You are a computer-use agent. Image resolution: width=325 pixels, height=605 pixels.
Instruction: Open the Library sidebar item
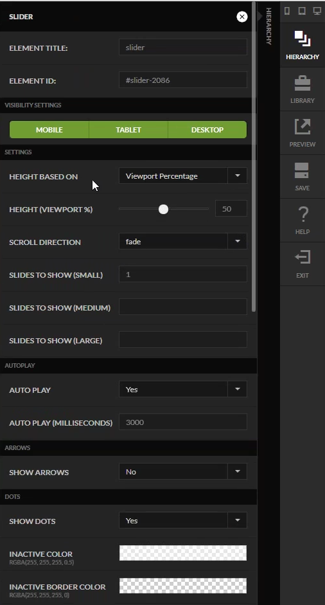303,89
